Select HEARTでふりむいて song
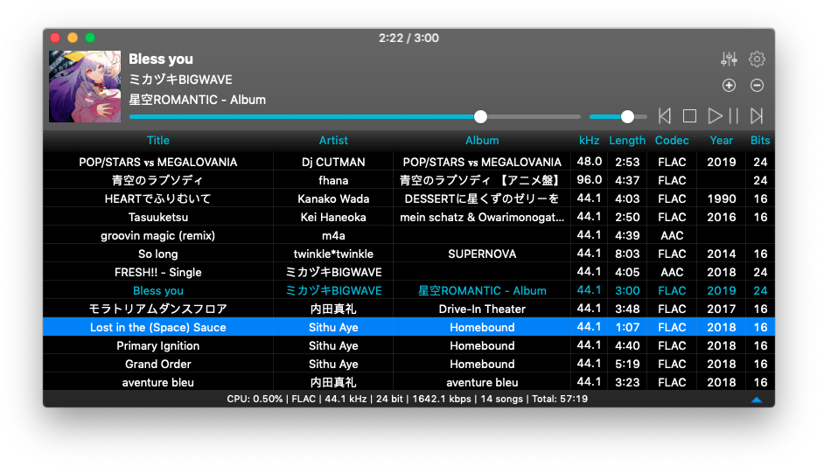 click(157, 198)
